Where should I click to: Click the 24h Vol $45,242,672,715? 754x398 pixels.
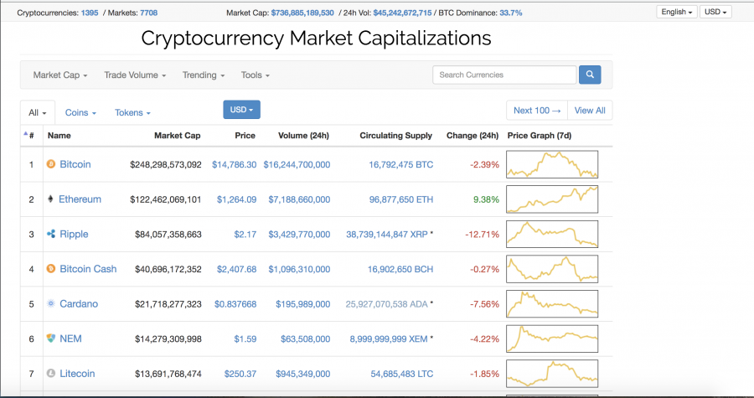point(402,13)
